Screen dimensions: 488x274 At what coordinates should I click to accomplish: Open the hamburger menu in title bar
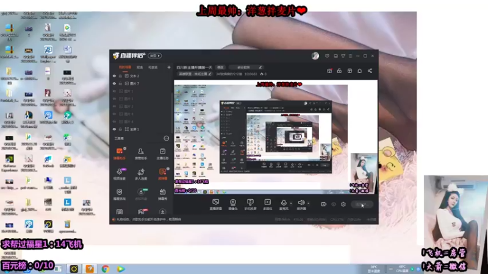[350, 56]
